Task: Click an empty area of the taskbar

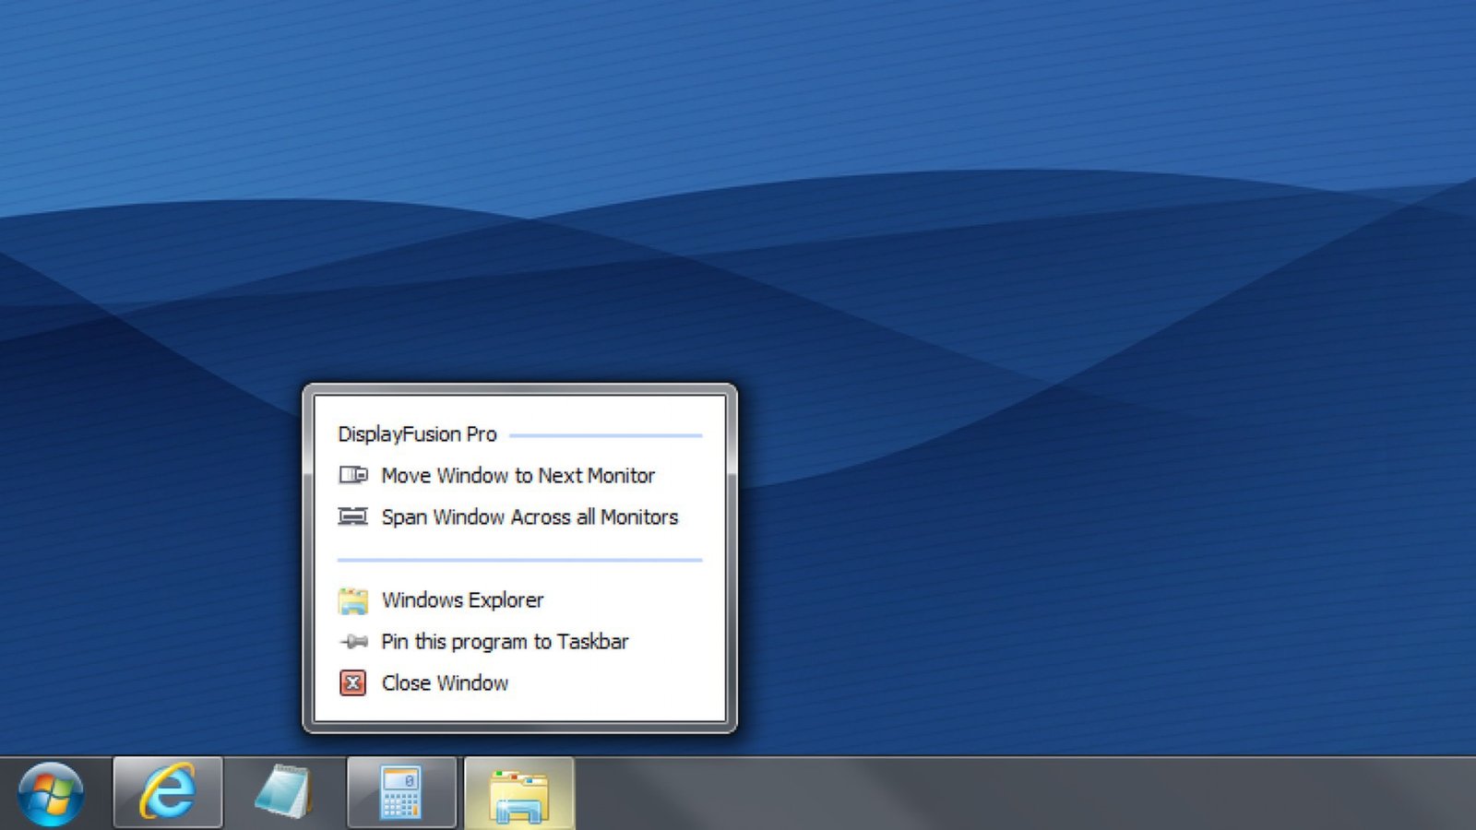Action: click(1015, 795)
